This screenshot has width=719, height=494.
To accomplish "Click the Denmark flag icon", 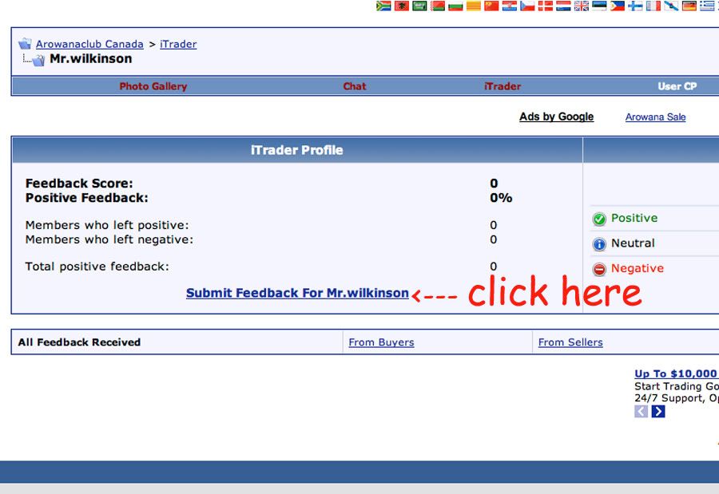I will pyautogui.click(x=545, y=6).
